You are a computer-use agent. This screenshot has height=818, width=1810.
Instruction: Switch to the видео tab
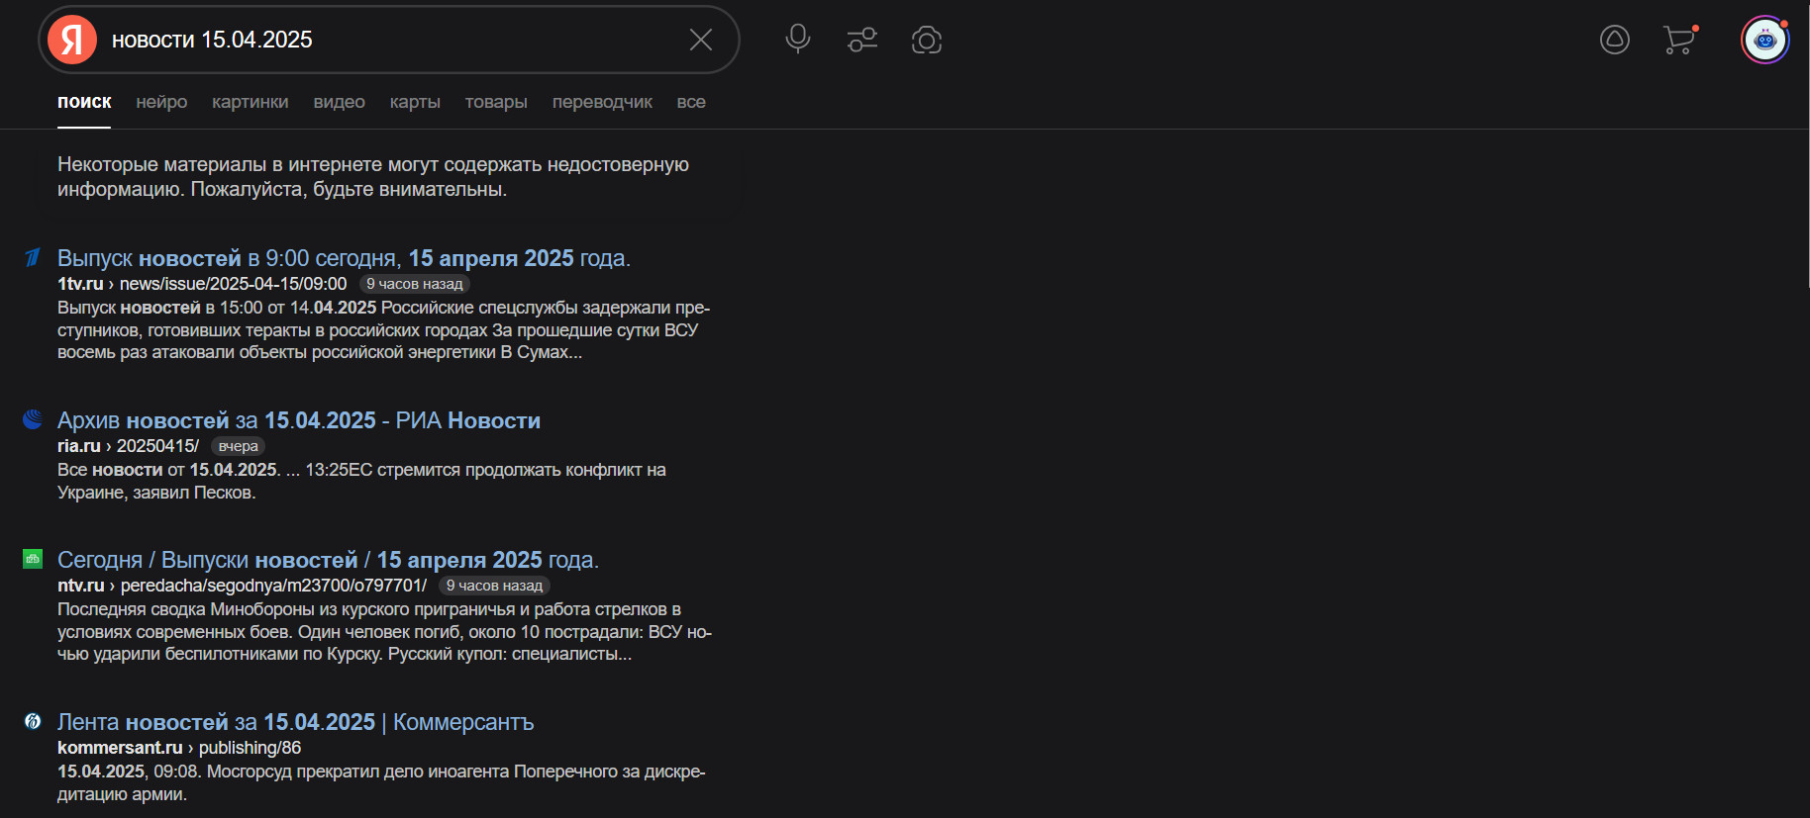(340, 102)
